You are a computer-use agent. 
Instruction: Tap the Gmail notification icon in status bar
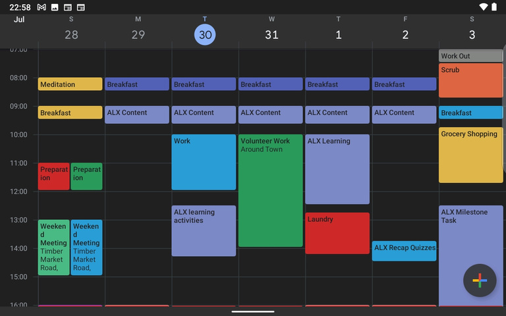(42, 7)
